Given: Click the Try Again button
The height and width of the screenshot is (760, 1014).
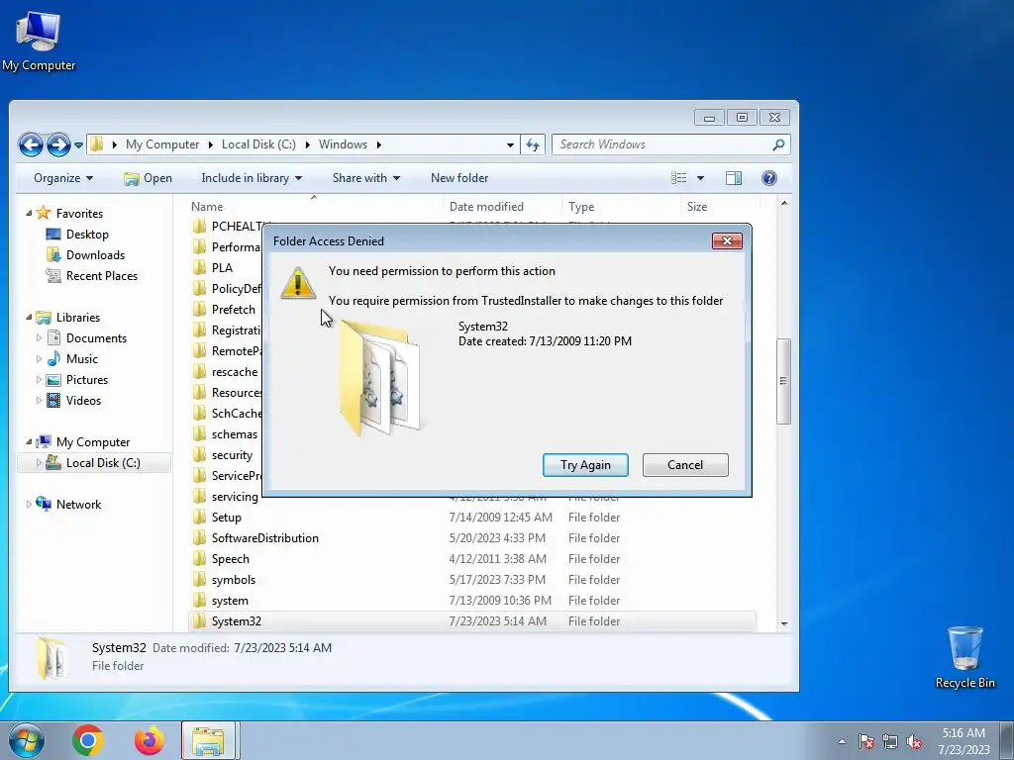Looking at the screenshot, I should [585, 465].
